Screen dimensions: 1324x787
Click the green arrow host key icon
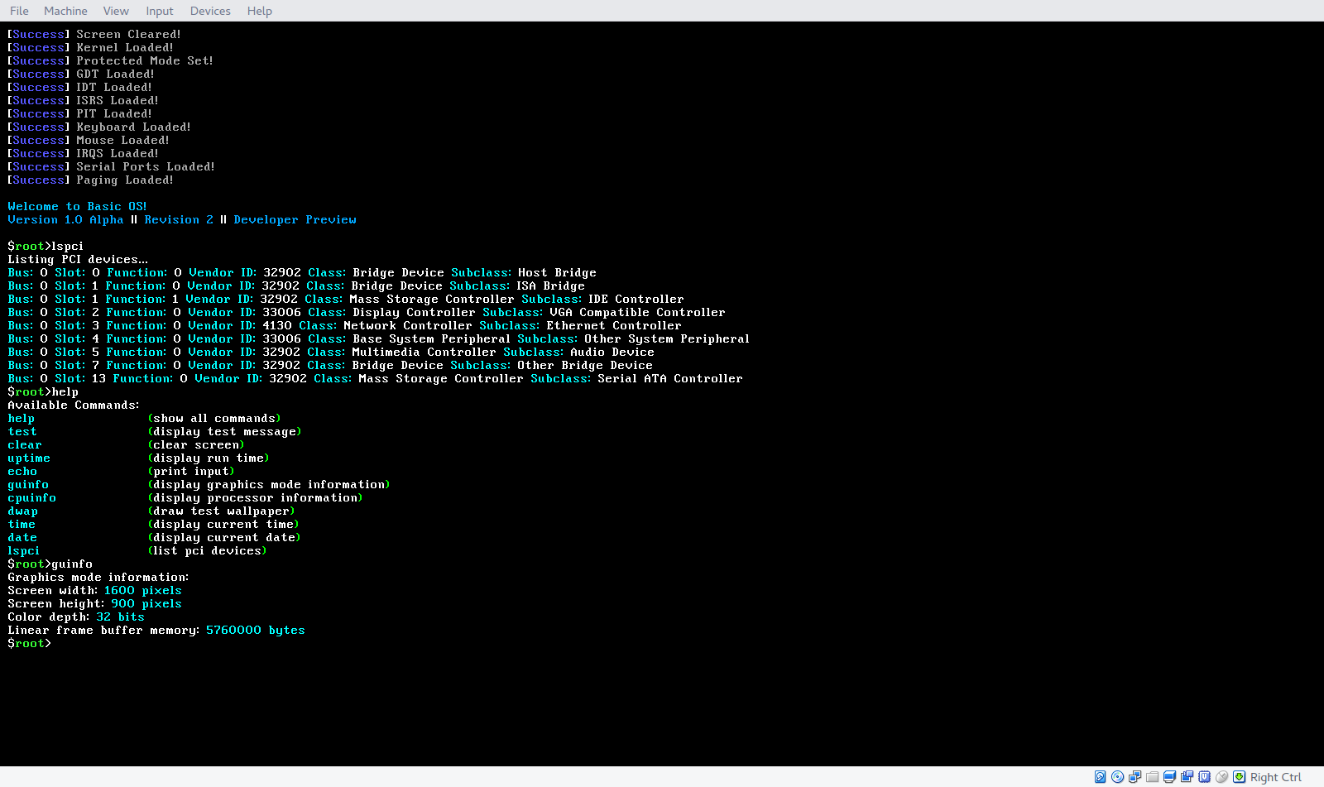point(1239,776)
